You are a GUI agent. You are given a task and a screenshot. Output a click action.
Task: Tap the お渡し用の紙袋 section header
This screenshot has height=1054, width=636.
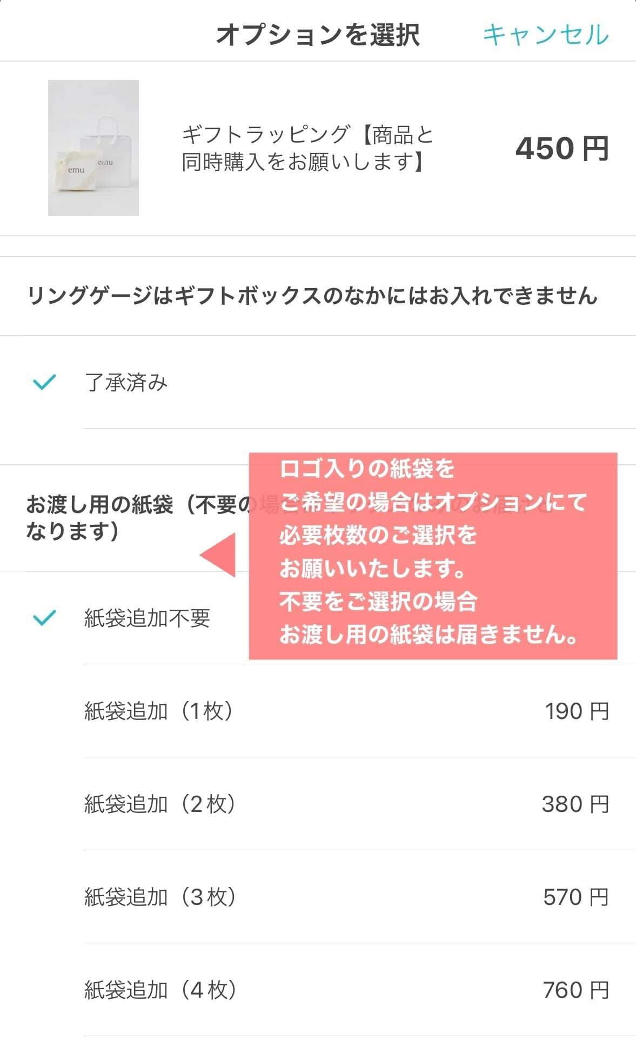point(138,518)
